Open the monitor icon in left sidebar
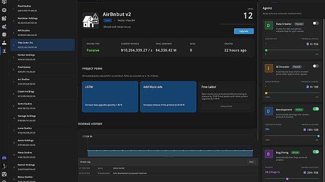 point(4,2)
